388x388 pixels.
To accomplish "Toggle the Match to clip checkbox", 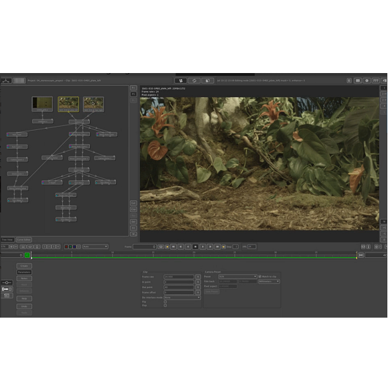I will [x=260, y=276].
